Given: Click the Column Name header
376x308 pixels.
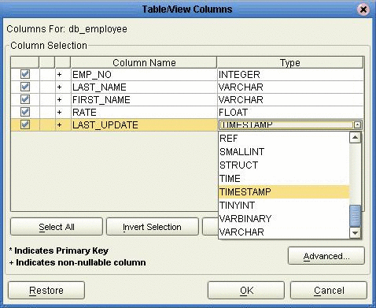Looking at the screenshot, I should pyautogui.click(x=144, y=63).
